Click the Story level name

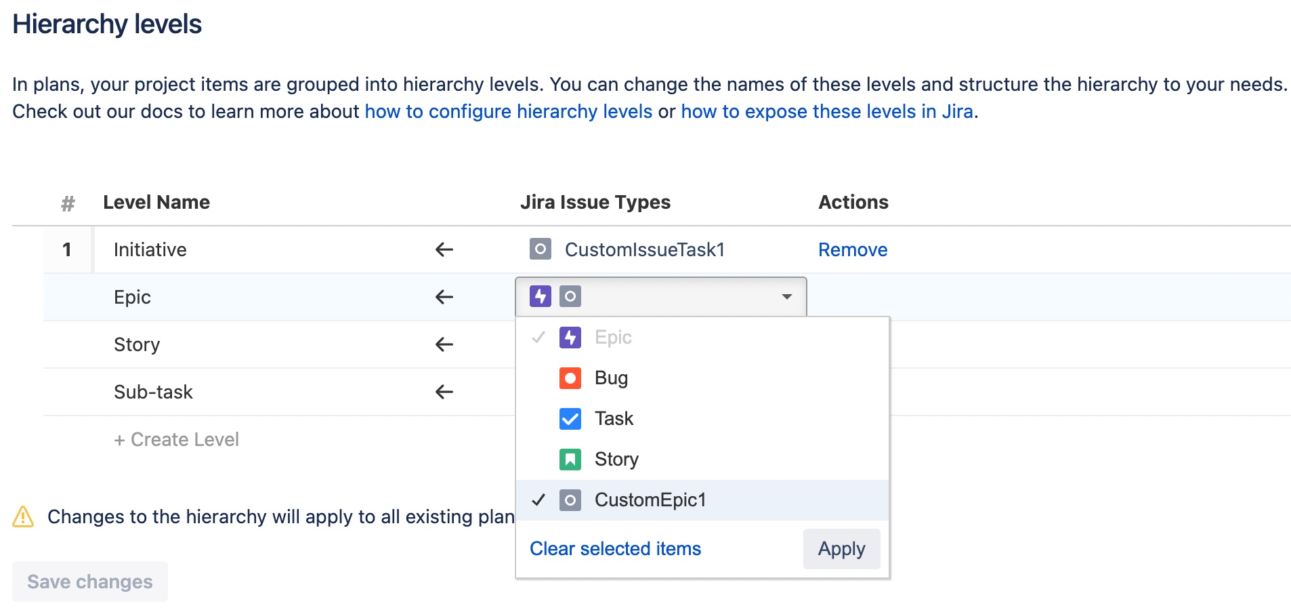[x=137, y=344]
